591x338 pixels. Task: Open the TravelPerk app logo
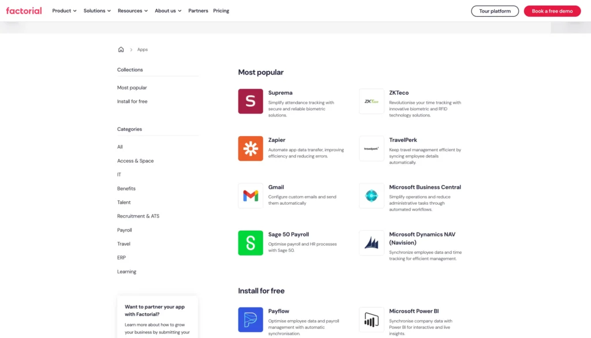tap(371, 148)
